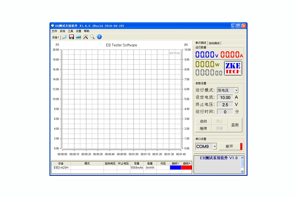Open the 系统 menu

(62, 31)
